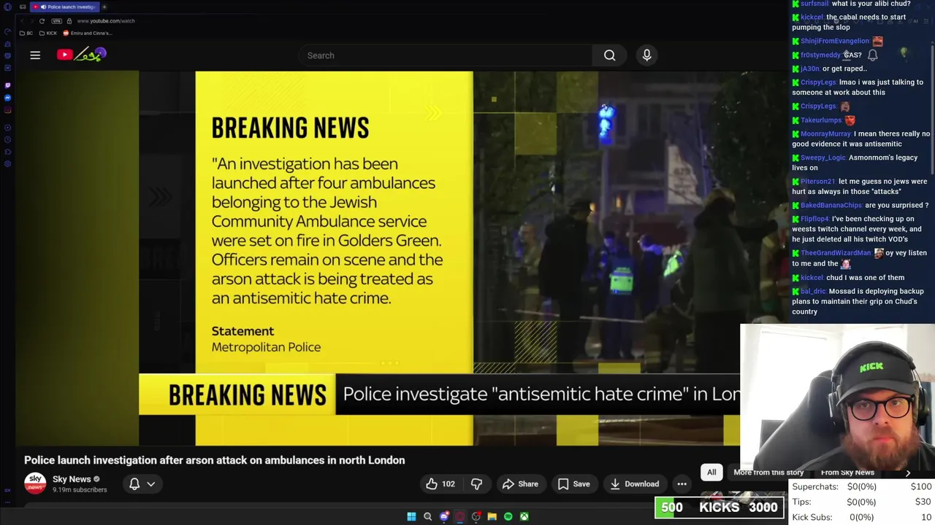Reload the page in the browser
Viewport: 935px width, 525px height.
click(42, 21)
